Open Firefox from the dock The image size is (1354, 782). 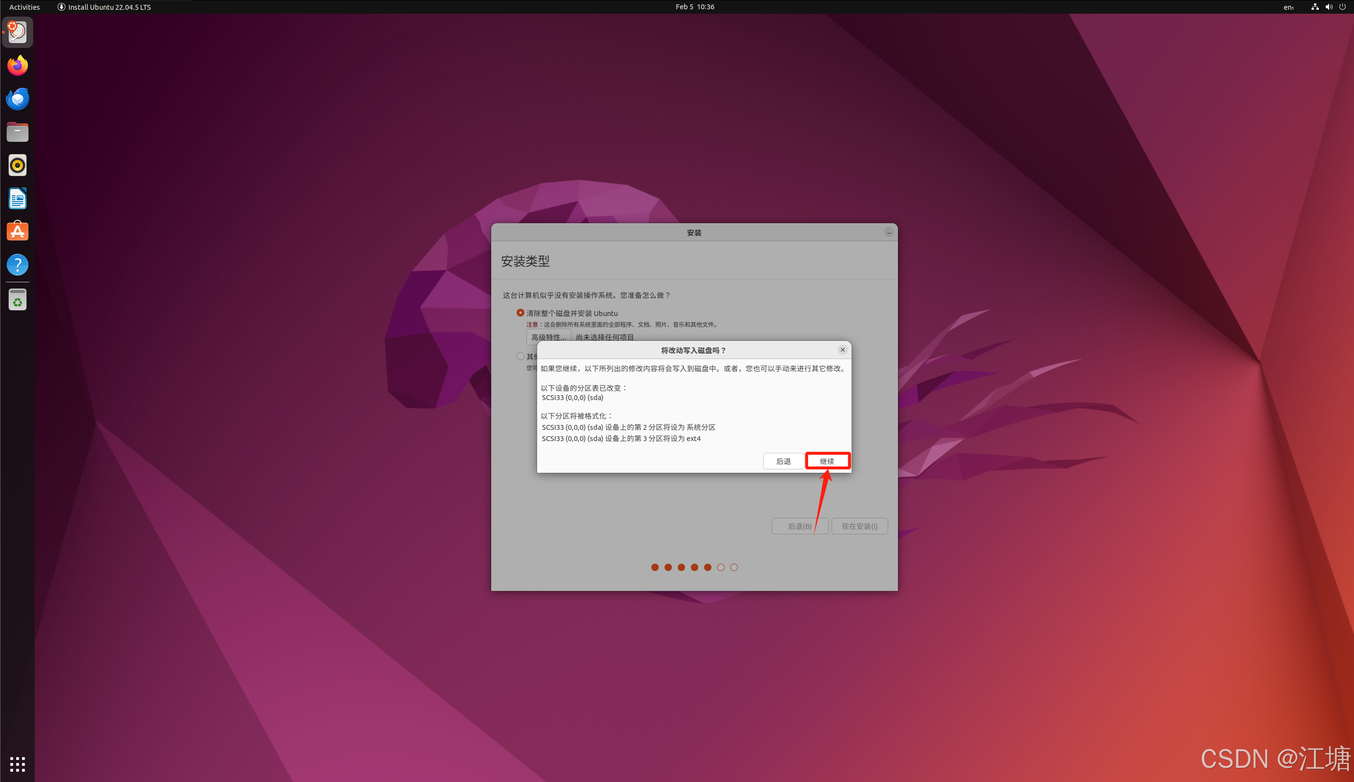pos(17,65)
